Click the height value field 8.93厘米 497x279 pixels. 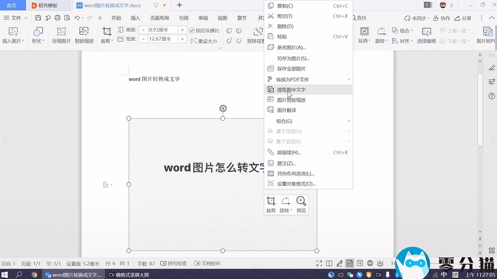(163, 30)
